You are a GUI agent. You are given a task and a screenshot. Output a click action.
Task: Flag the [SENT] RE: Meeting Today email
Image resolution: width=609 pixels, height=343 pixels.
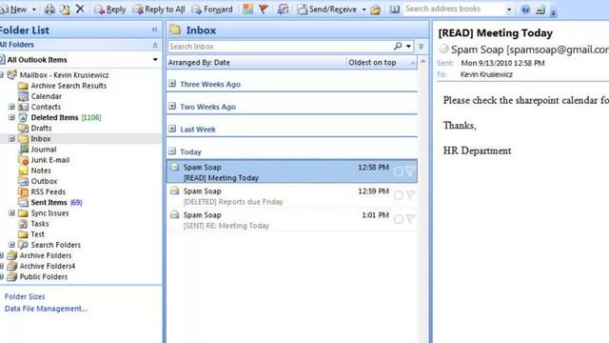tap(410, 219)
